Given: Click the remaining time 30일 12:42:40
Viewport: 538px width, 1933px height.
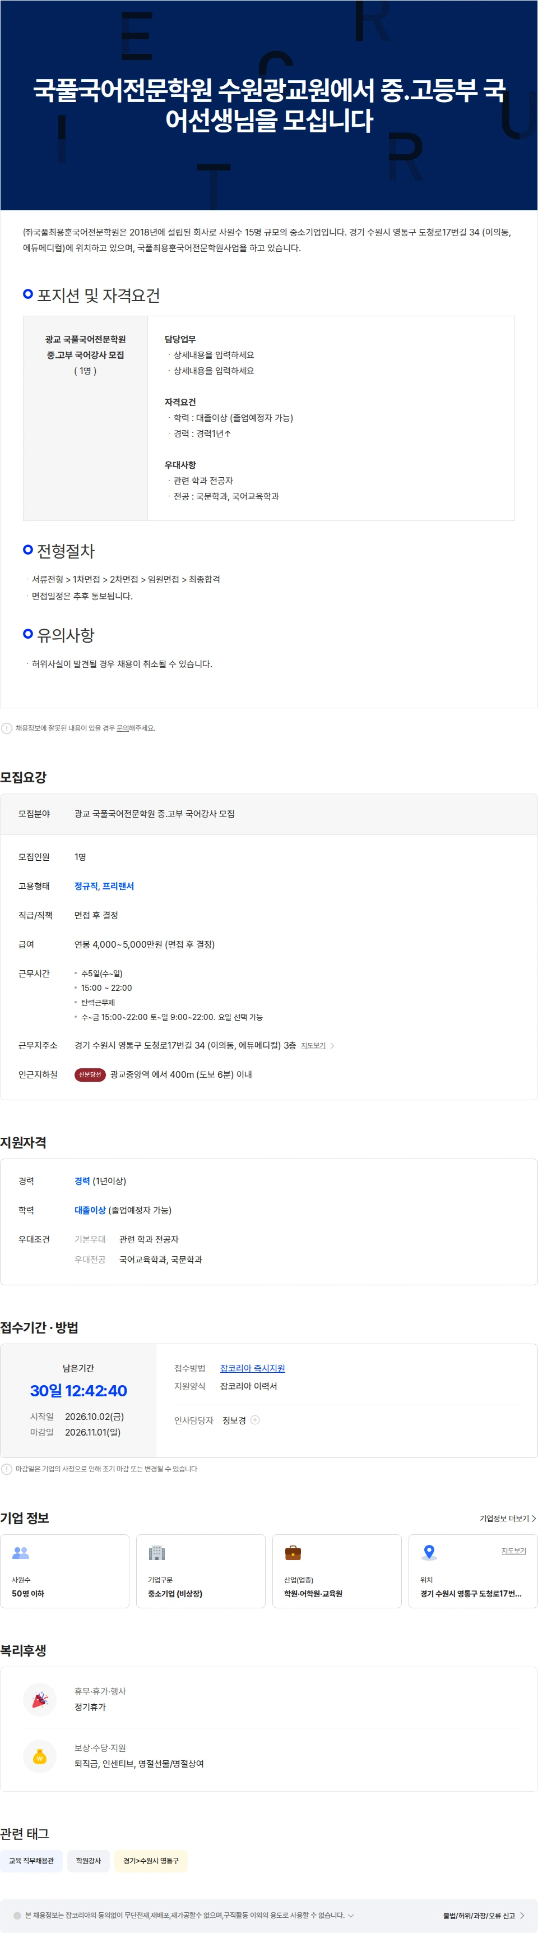Looking at the screenshot, I should pos(79,1391).
